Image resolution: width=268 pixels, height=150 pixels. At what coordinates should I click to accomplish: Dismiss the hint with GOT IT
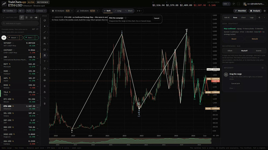pos(35,29)
